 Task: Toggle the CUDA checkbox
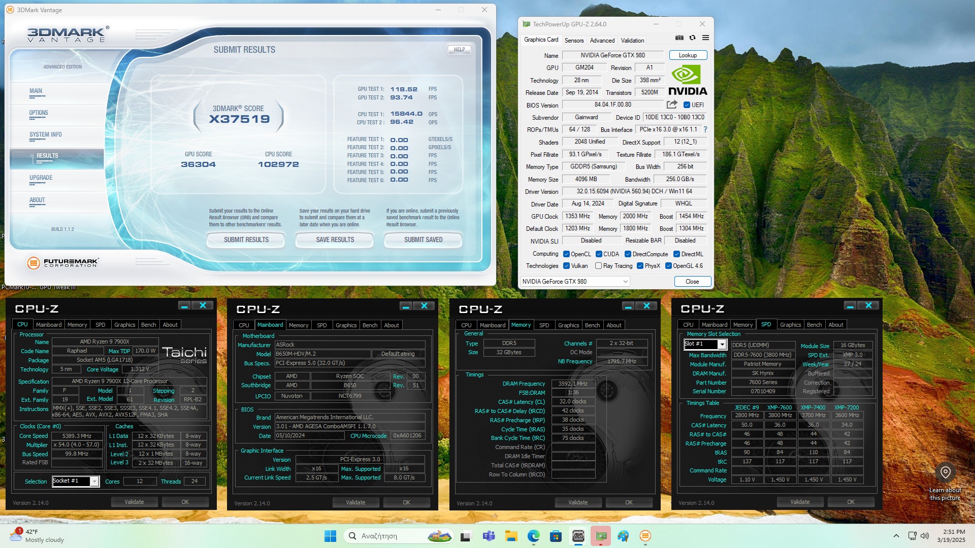point(599,254)
